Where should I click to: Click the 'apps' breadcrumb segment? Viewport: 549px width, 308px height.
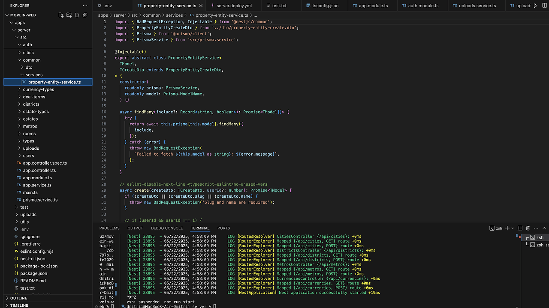point(103,15)
